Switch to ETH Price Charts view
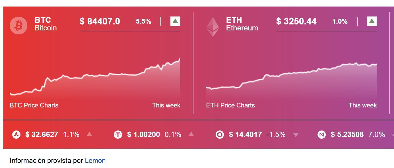 pyautogui.click(x=230, y=105)
